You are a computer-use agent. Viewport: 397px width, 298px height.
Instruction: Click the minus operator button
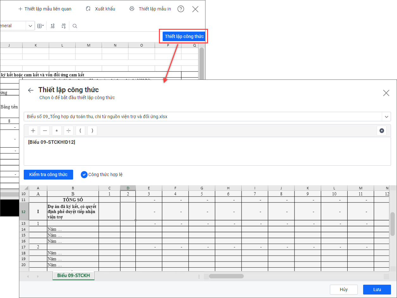45,131
